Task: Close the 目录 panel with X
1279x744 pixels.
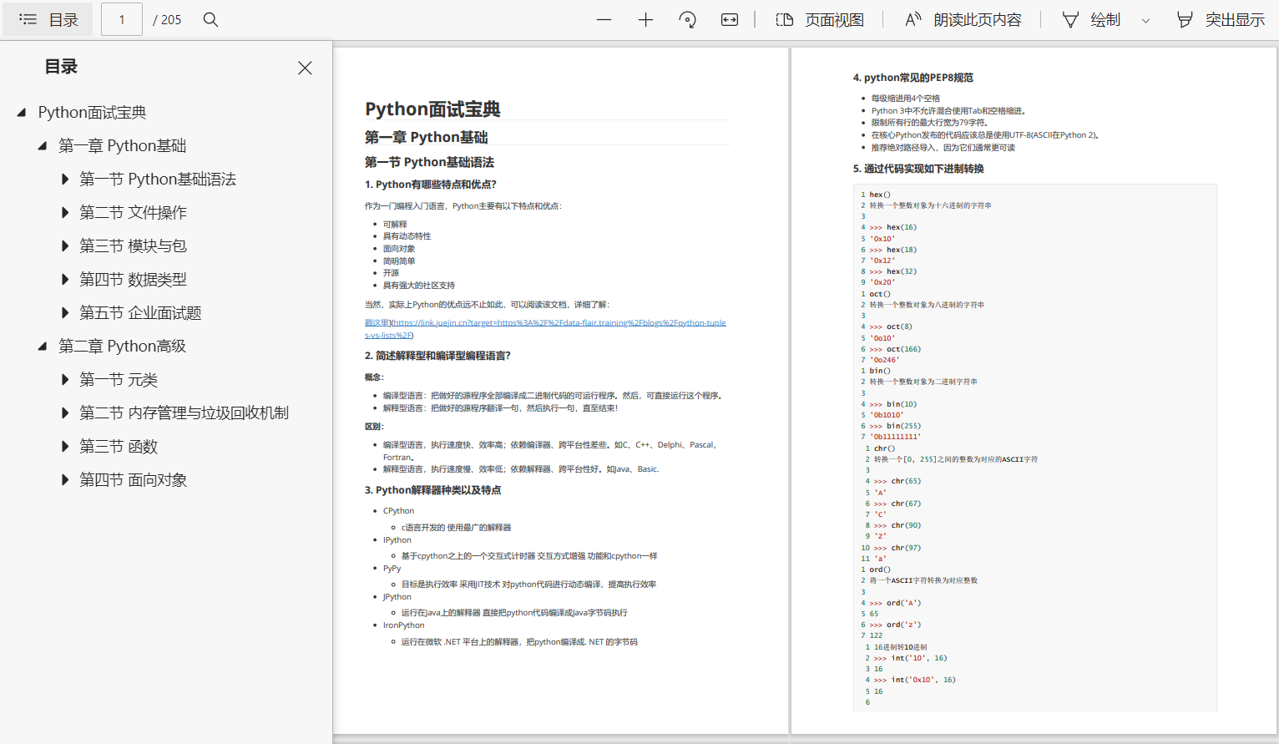Action: pyautogui.click(x=305, y=68)
